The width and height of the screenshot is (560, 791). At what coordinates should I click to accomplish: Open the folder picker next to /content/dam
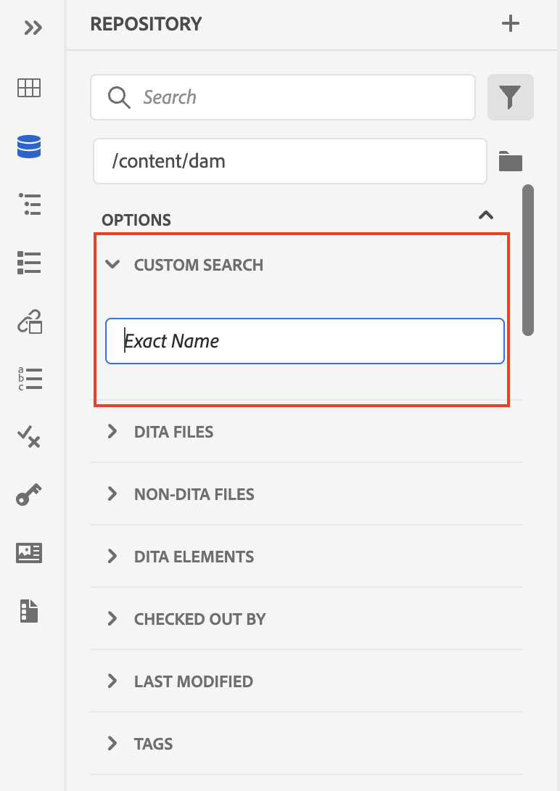511,161
